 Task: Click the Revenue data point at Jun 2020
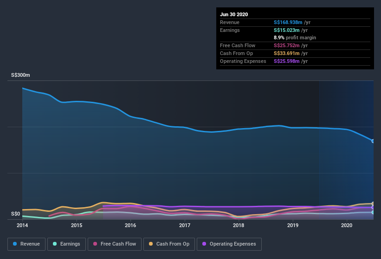[x=373, y=141]
